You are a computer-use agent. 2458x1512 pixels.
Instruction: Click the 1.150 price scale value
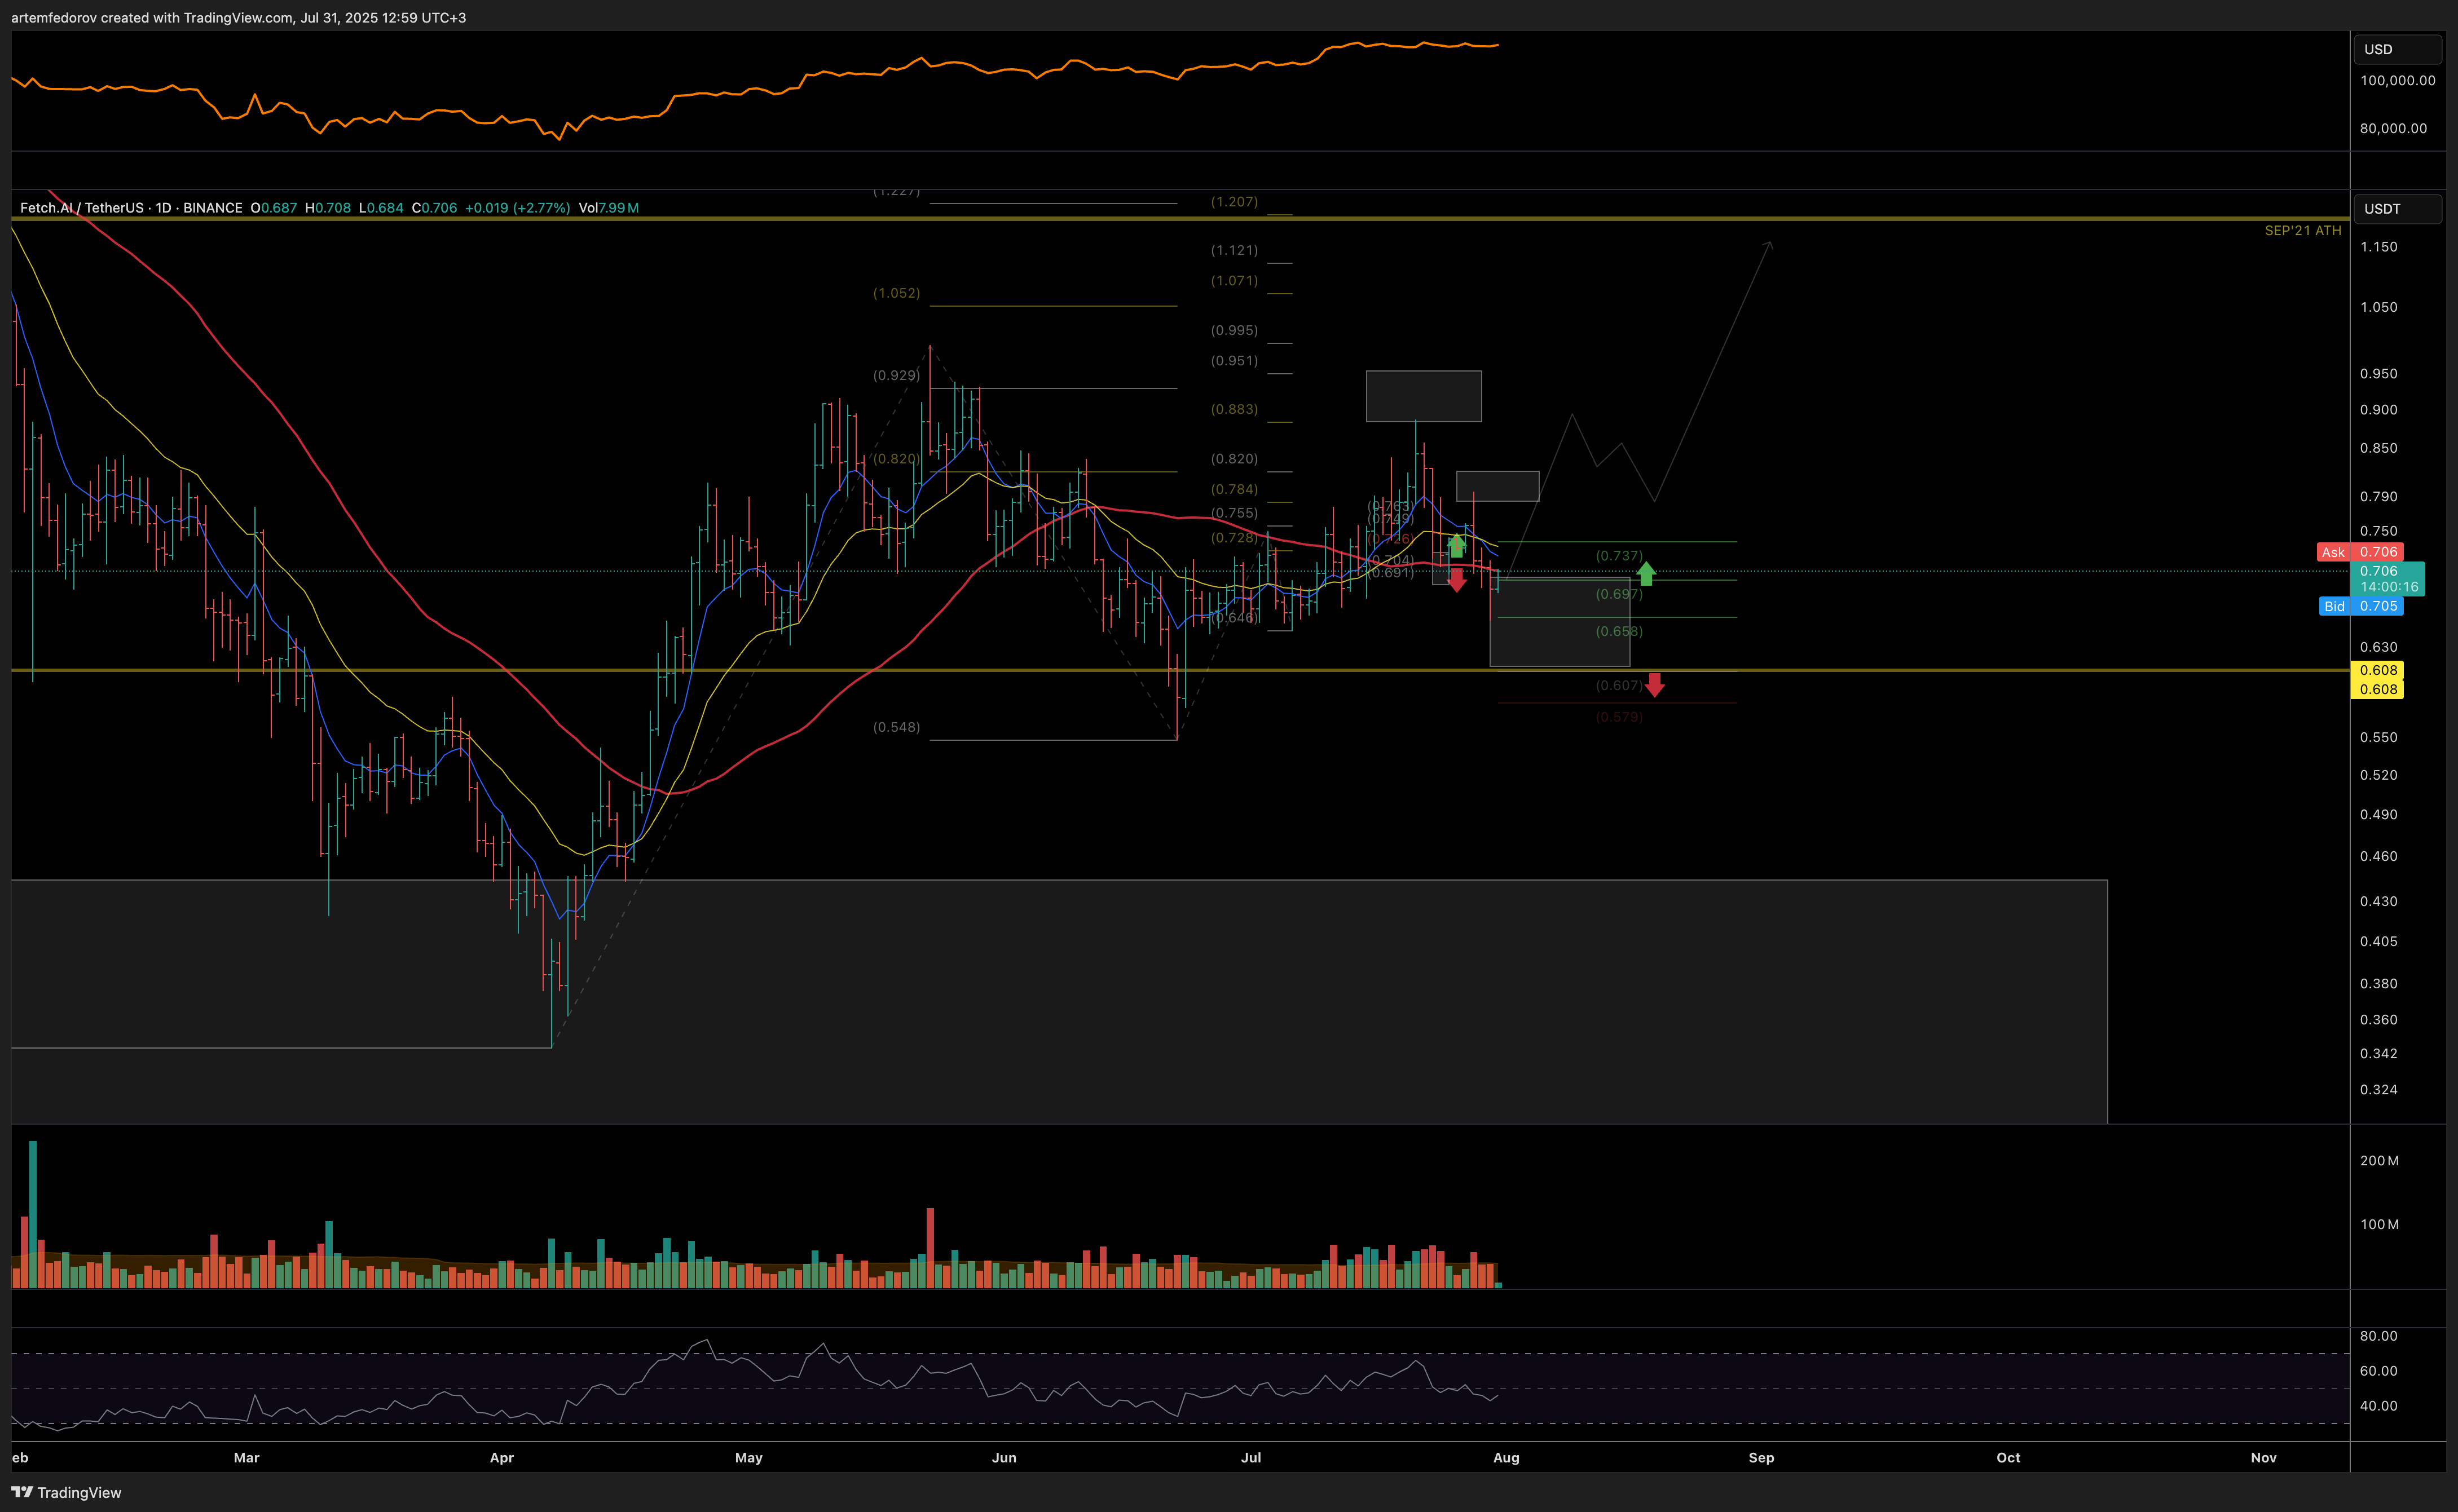pos(2378,247)
